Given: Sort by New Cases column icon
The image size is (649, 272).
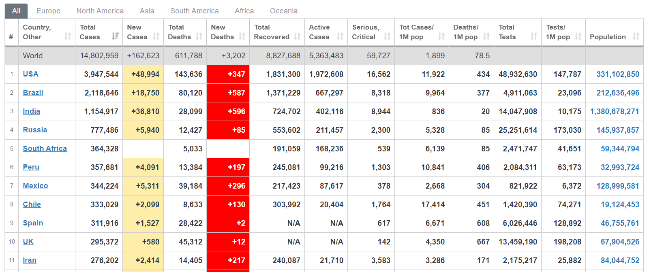Looking at the screenshot, I should 156,36.
